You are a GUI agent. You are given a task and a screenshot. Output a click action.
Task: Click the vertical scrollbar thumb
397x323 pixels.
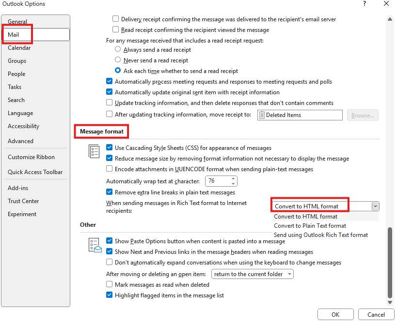pyautogui.click(x=390, y=263)
